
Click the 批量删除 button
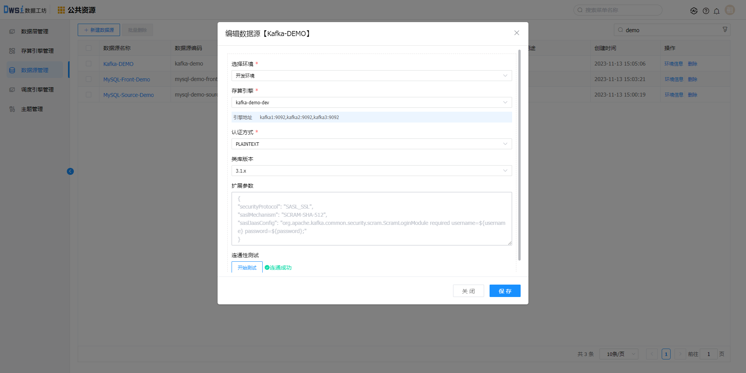tap(138, 30)
